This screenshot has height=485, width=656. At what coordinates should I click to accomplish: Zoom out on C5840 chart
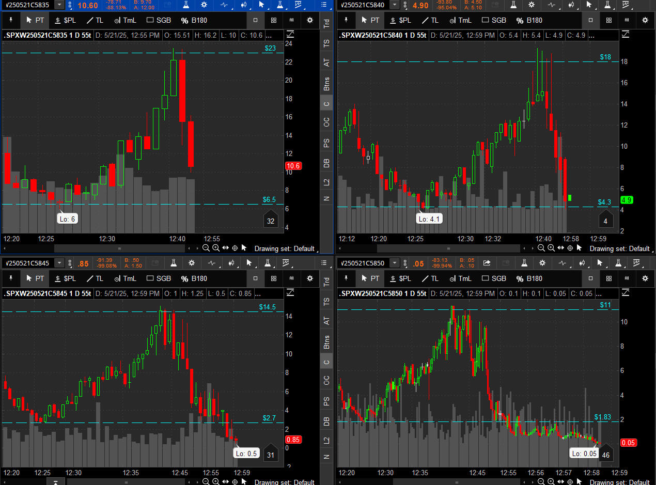click(541, 248)
